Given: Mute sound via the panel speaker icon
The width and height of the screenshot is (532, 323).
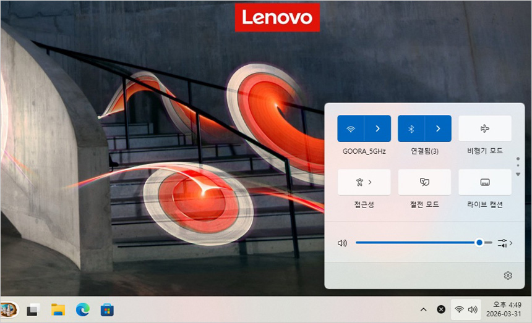Looking at the screenshot, I should pos(342,243).
